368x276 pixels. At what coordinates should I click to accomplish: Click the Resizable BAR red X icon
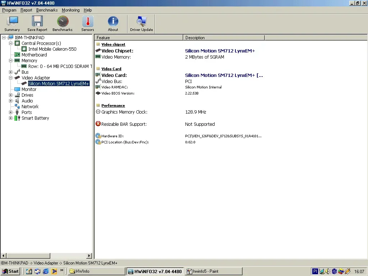[x=98, y=124]
